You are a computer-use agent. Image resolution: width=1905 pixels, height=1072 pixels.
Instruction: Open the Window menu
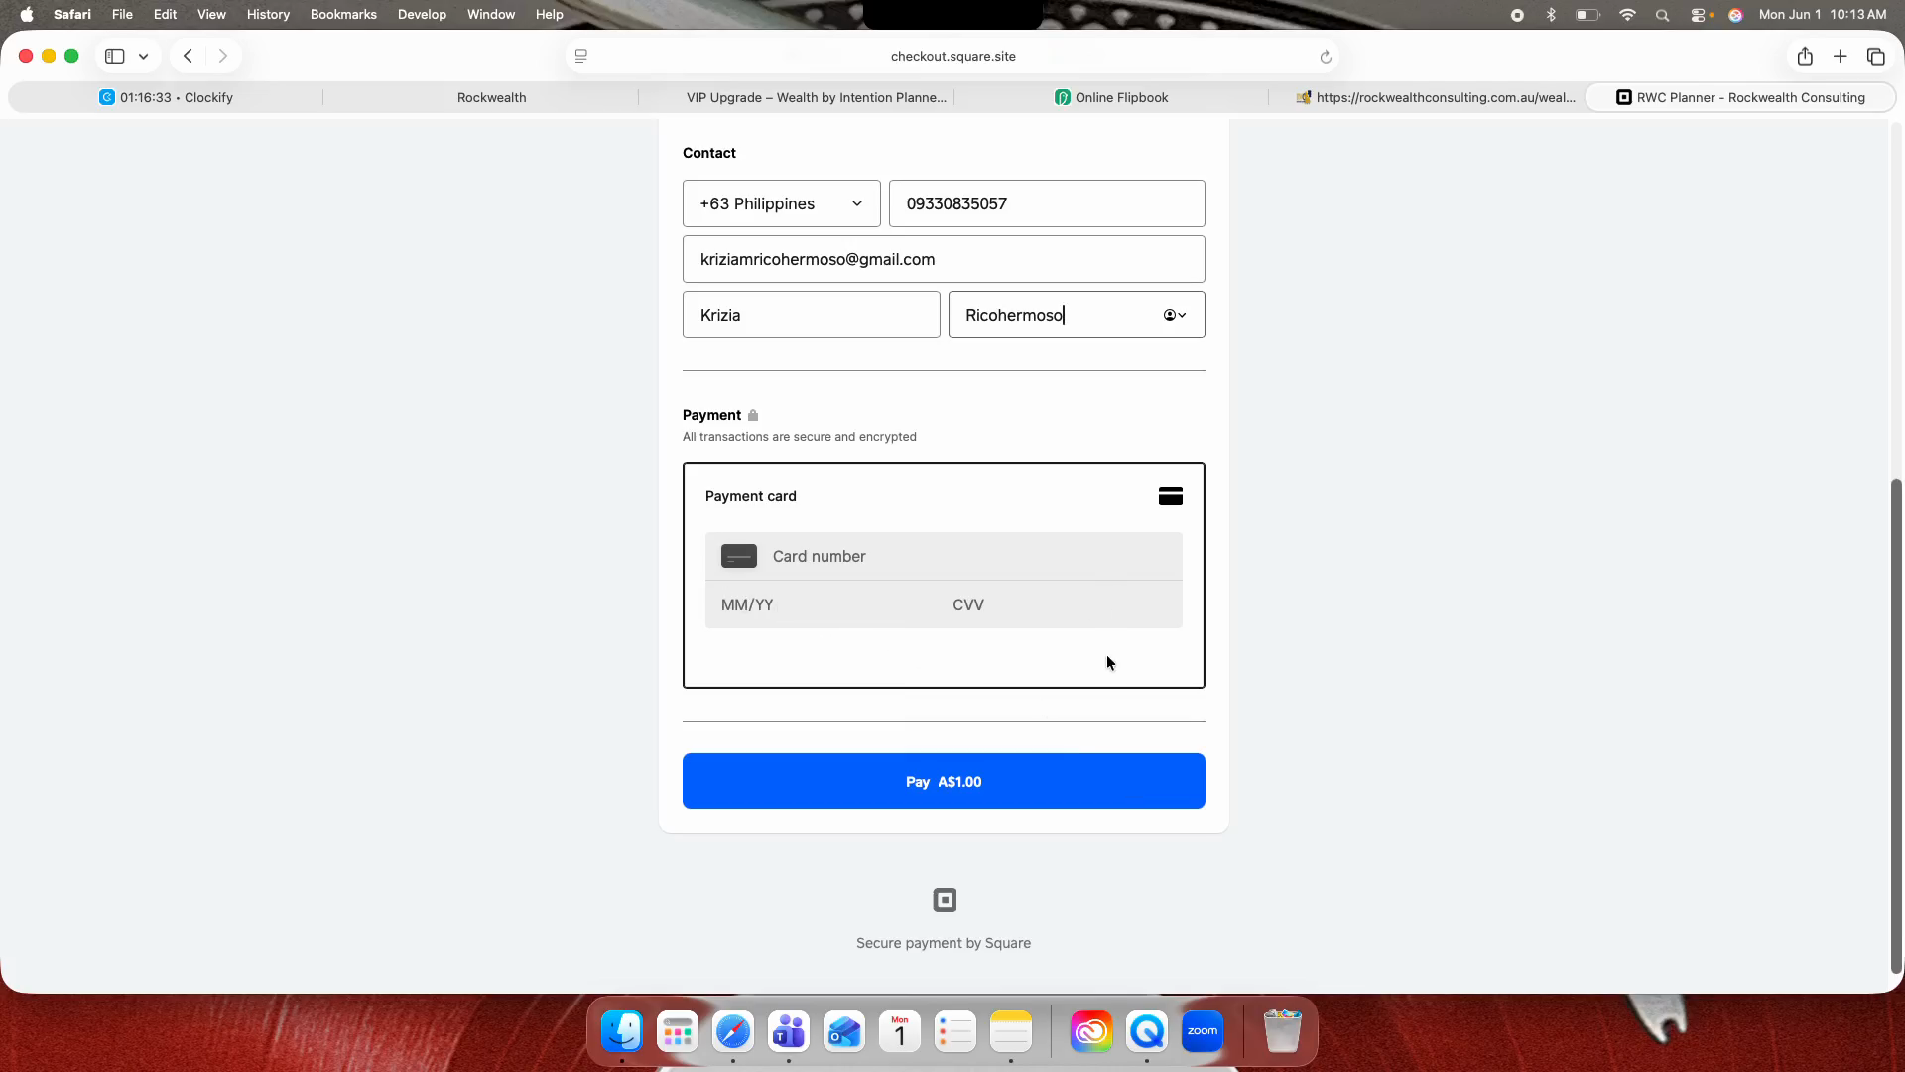click(491, 14)
